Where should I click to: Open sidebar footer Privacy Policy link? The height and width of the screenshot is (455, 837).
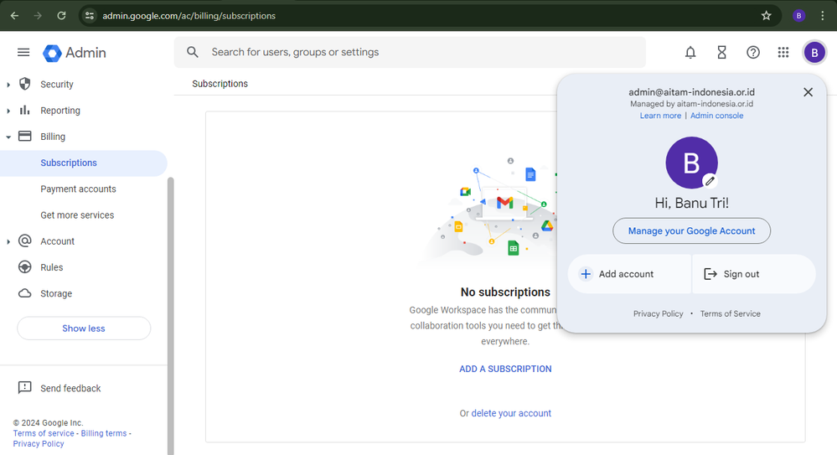point(39,444)
